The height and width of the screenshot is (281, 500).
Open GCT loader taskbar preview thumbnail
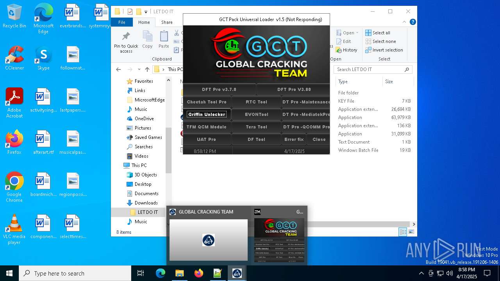tap(279, 236)
